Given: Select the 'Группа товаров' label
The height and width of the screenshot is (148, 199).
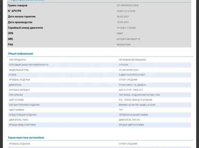Looking at the screenshot, I should pos(18,5).
